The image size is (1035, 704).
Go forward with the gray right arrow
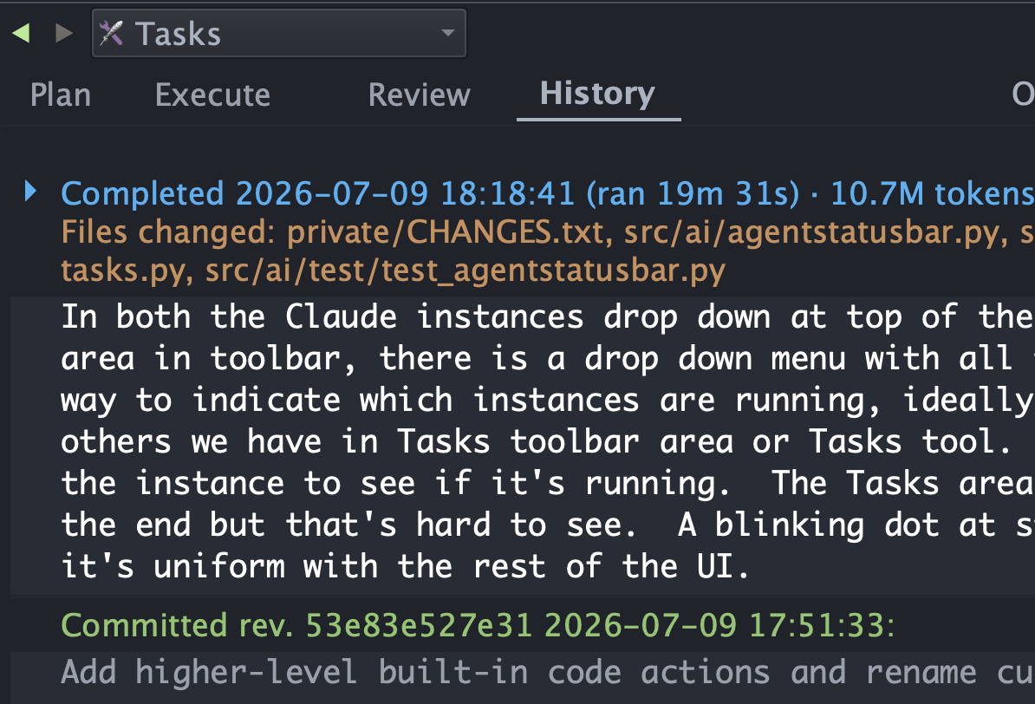pos(64,32)
